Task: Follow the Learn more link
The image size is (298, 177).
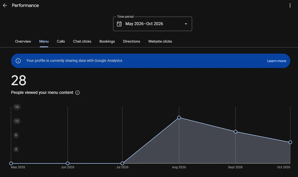Action: tap(276, 61)
